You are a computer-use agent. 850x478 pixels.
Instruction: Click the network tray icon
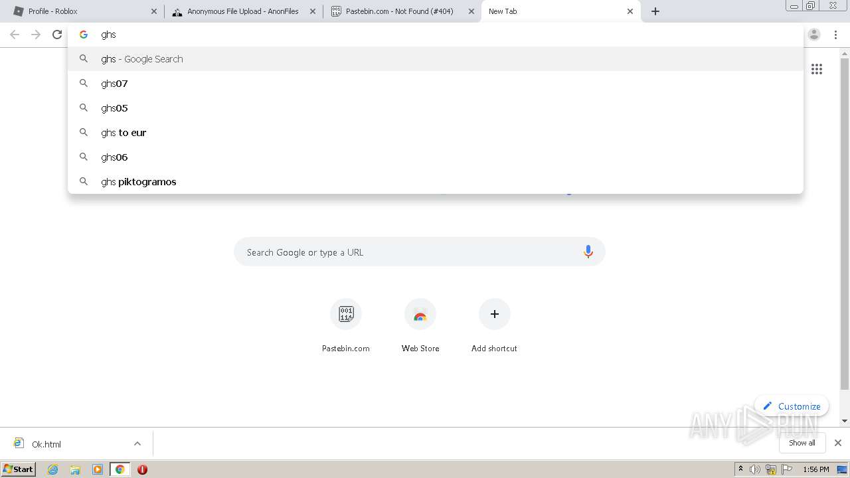coord(771,469)
